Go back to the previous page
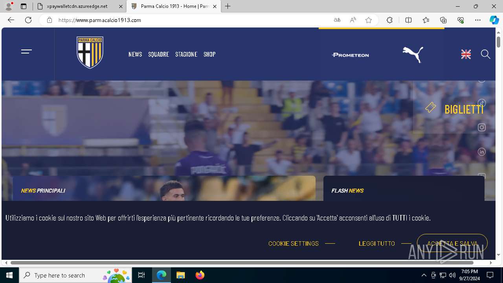 click(x=11, y=20)
